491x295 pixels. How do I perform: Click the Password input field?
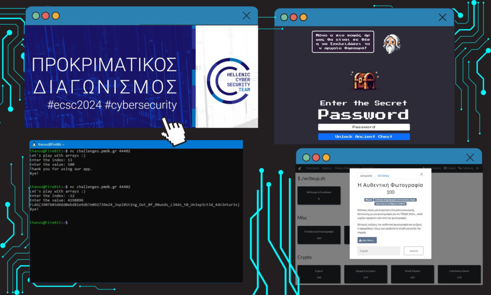[x=364, y=127]
